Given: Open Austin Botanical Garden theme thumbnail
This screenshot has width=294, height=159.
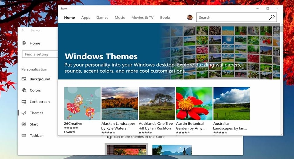Looking at the screenshot, I should pyautogui.click(x=194, y=103).
